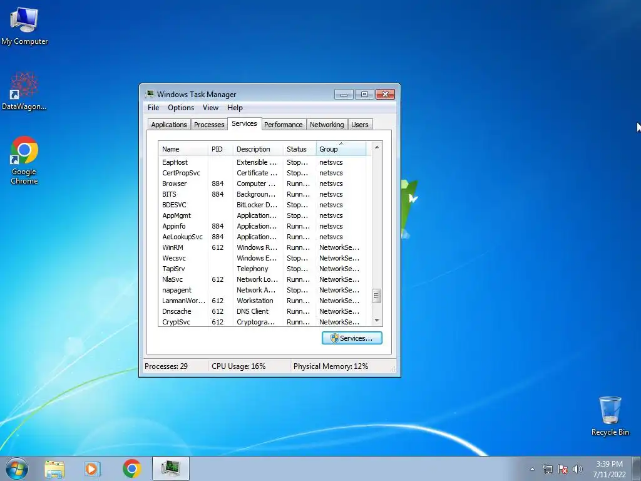Sort by Description column header

coord(258,149)
